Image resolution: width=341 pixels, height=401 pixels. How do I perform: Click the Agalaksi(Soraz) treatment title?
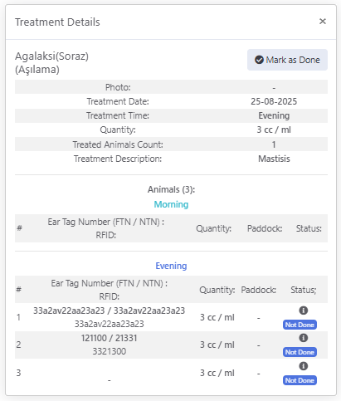51,56
